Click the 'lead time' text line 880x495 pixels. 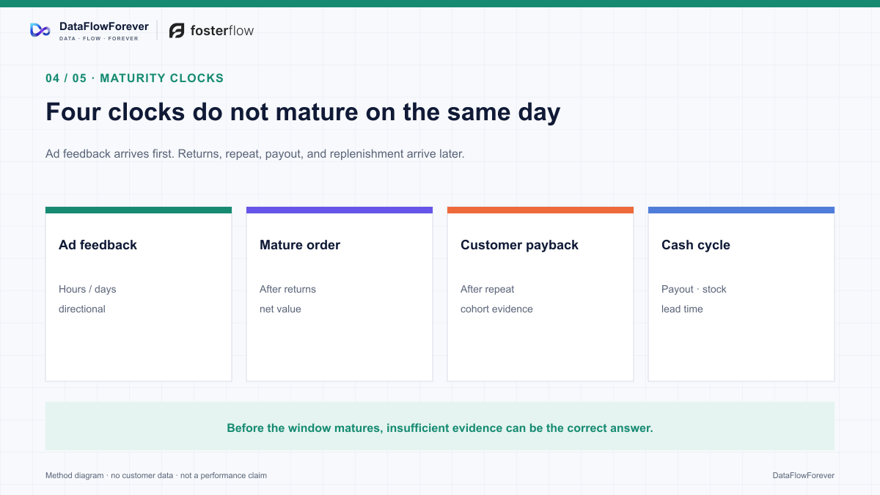682,309
